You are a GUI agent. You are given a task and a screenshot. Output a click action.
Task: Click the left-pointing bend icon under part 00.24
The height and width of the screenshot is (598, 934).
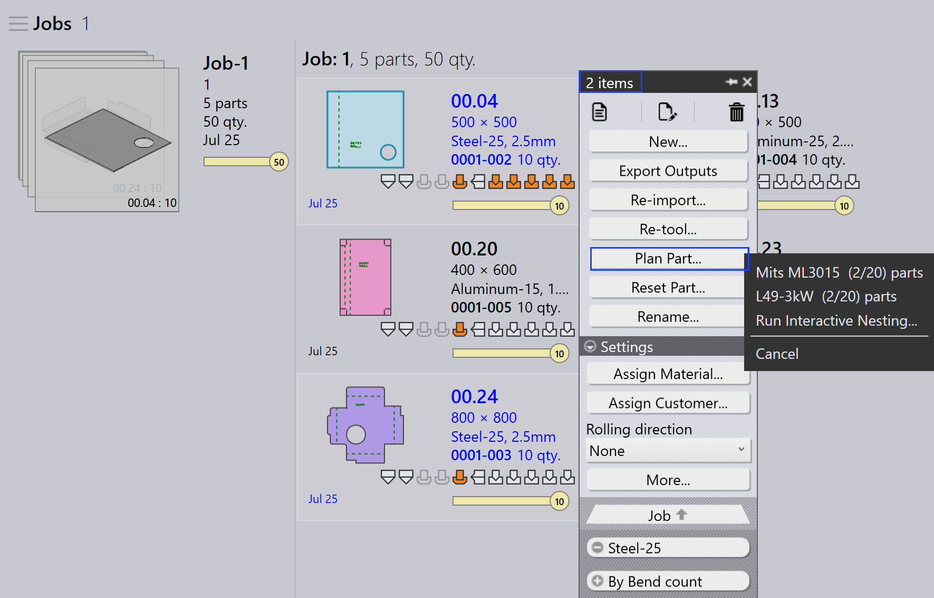478,478
